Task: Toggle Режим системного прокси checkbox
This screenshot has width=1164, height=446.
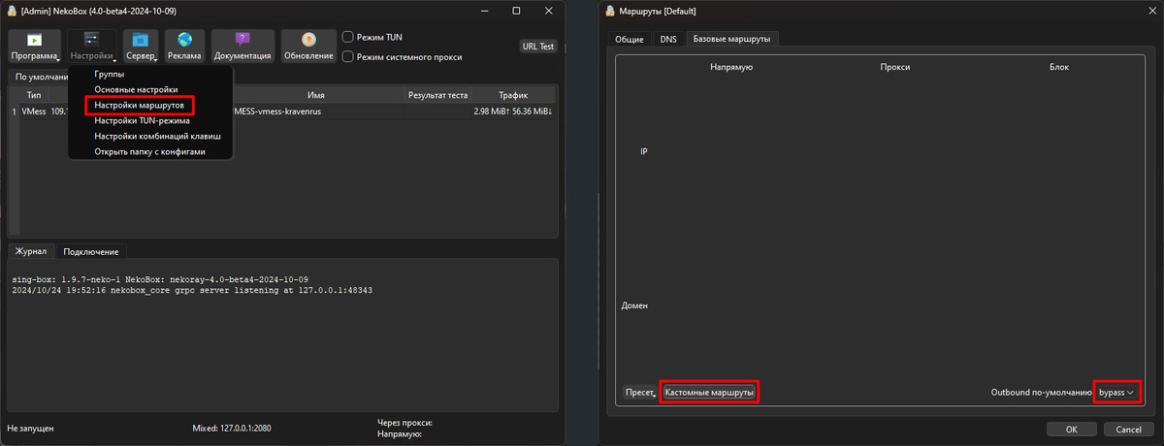Action: click(x=348, y=57)
